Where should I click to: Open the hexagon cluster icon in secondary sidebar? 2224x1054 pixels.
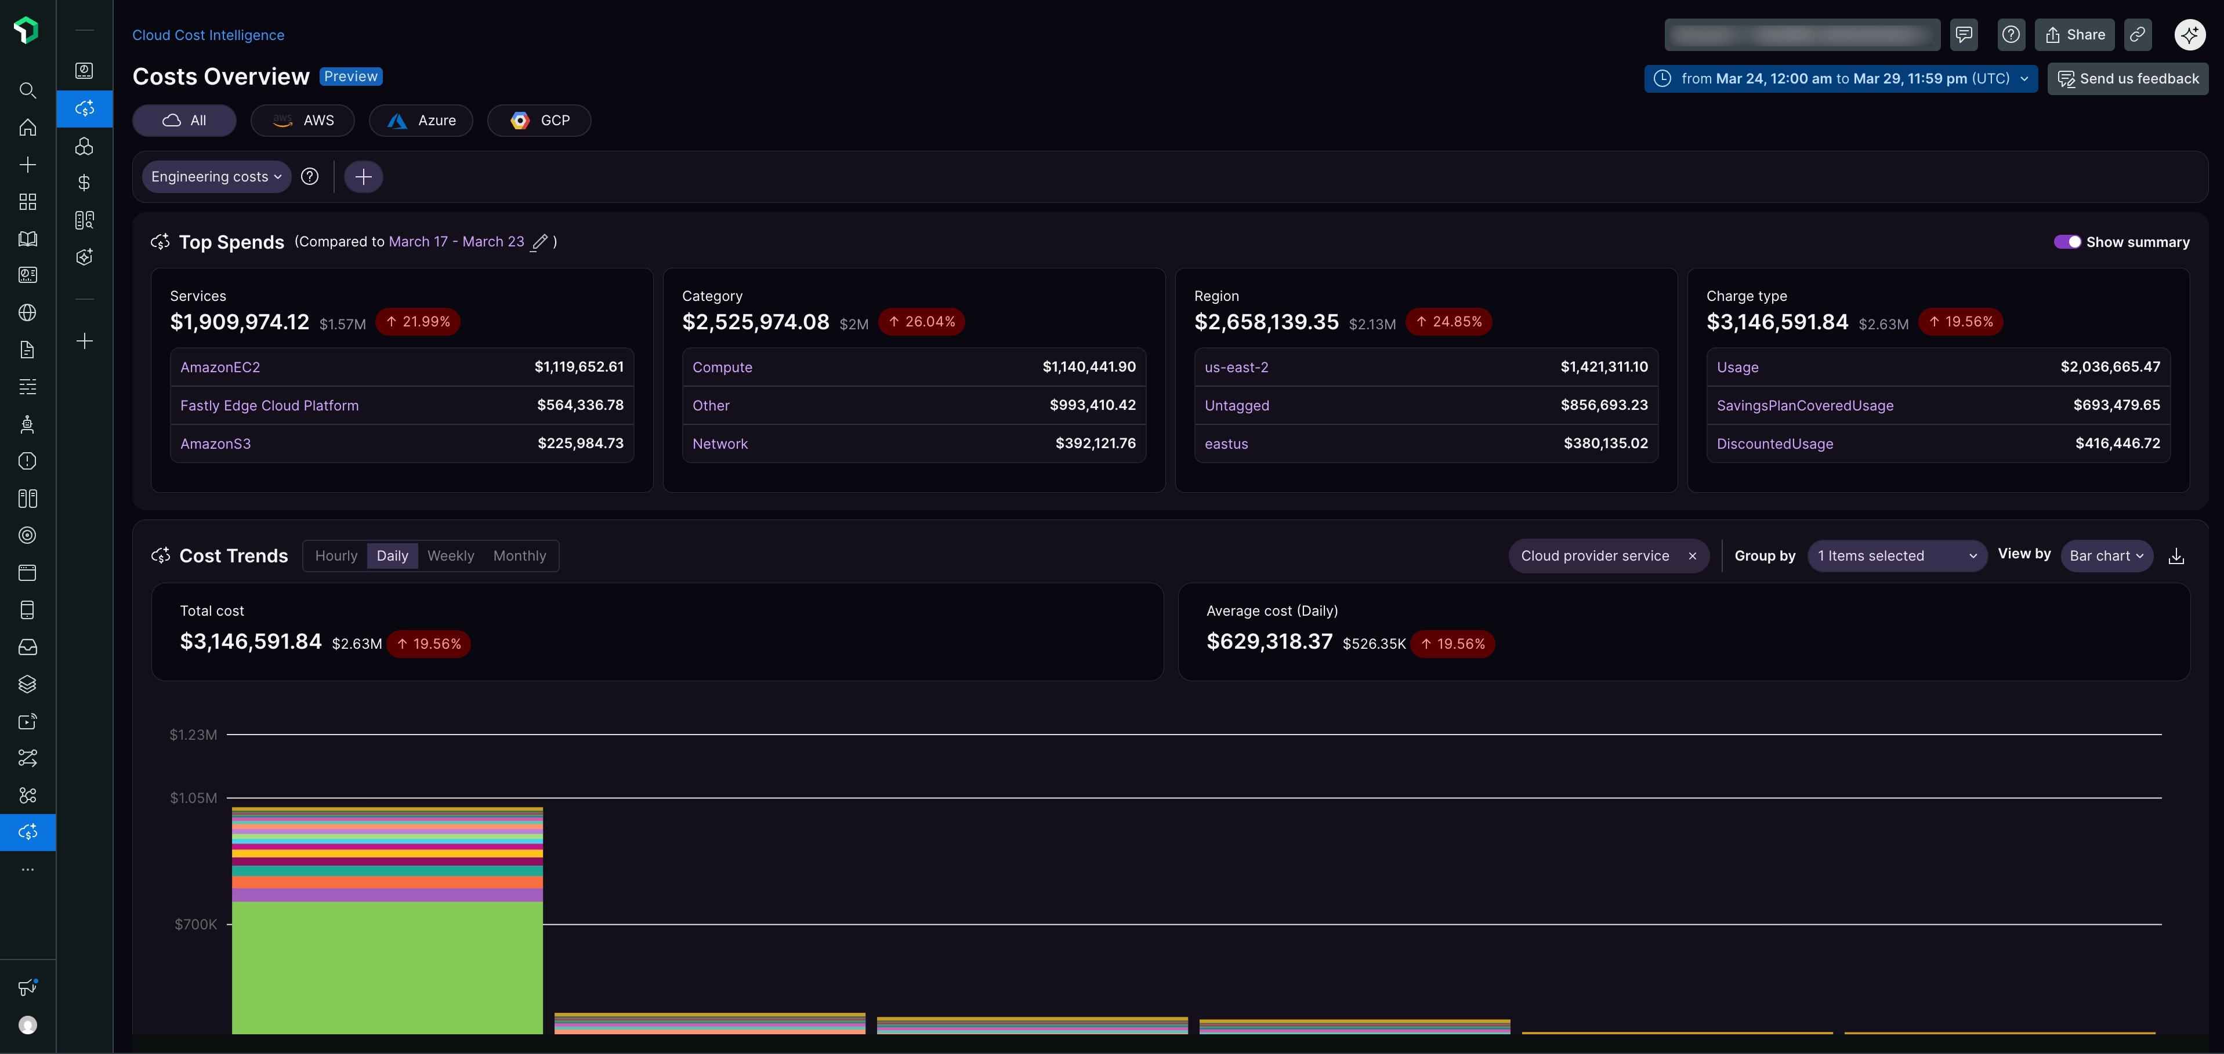[85, 146]
